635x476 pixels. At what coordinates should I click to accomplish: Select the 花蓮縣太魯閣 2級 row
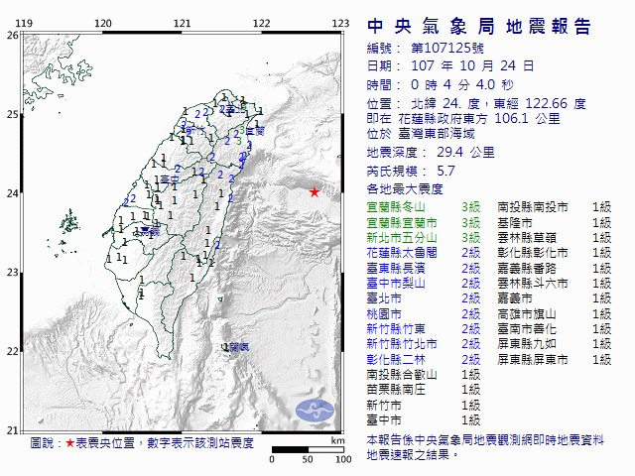[x=424, y=253]
